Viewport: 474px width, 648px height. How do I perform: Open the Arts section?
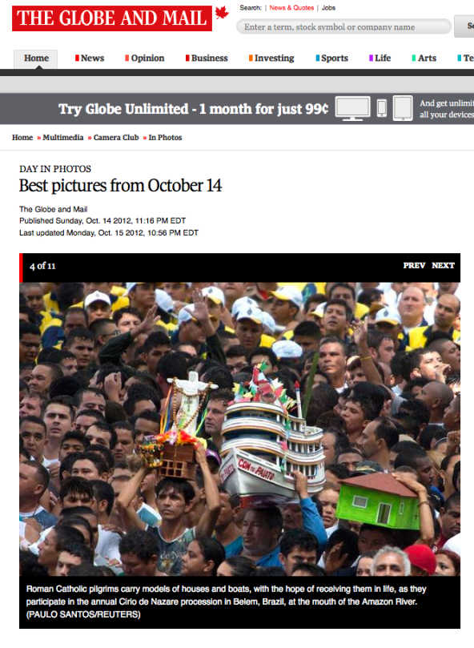point(424,58)
